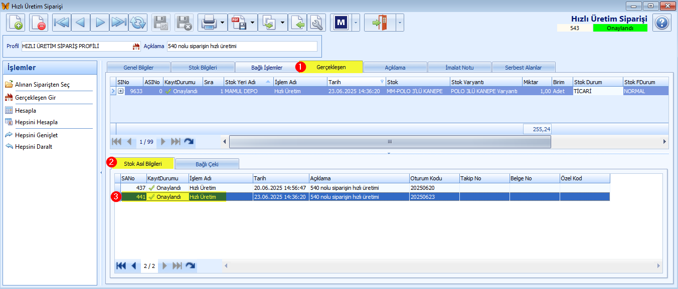This screenshot has height=289, width=678.
Task: Click the Açıklama text input field
Action: 242,46
